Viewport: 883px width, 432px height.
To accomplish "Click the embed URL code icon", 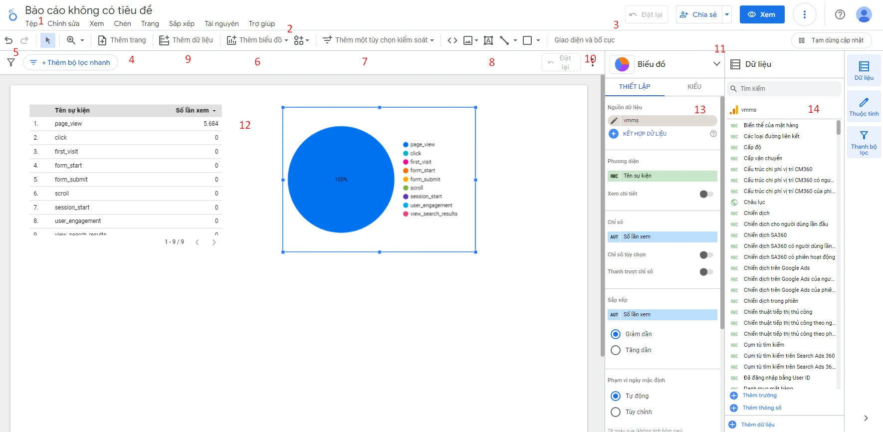I will point(452,40).
